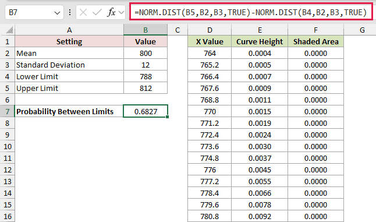Select row 12 header

pyautogui.click(x=7, y=170)
